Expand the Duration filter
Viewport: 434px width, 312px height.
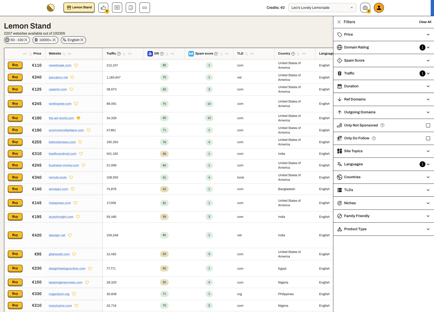(x=384, y=86)
